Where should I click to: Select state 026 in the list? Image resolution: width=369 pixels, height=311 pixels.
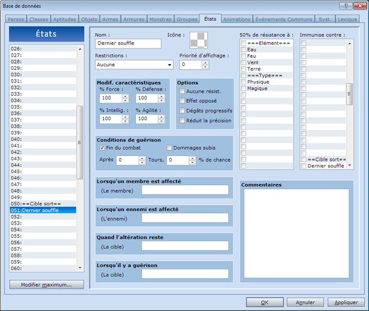(x=43, y=48)
